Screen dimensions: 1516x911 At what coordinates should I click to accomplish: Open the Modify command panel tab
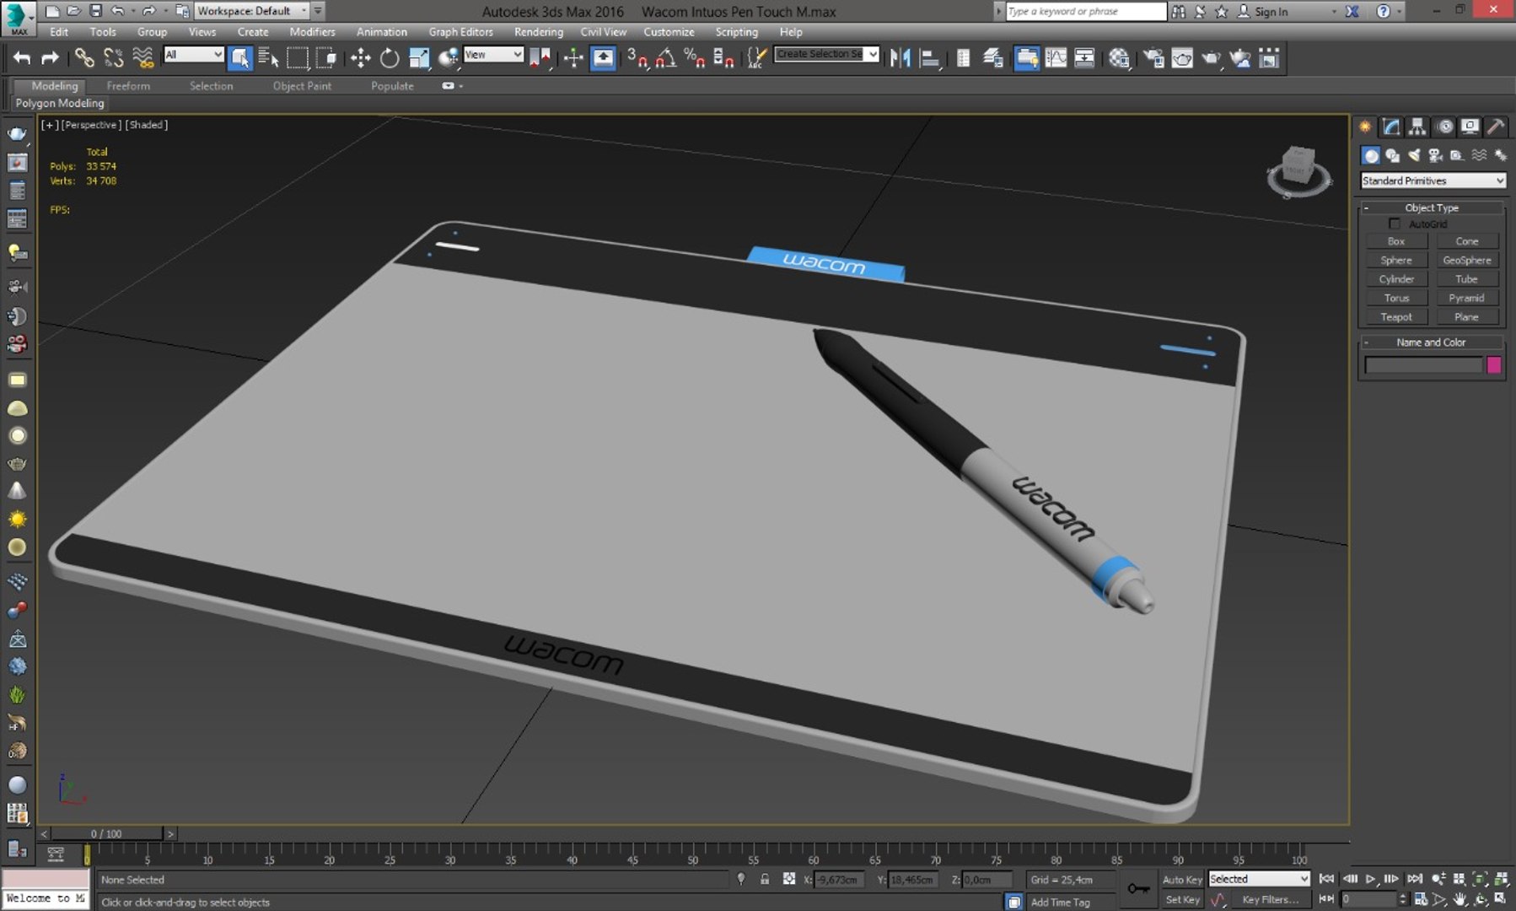point(1391,127)
